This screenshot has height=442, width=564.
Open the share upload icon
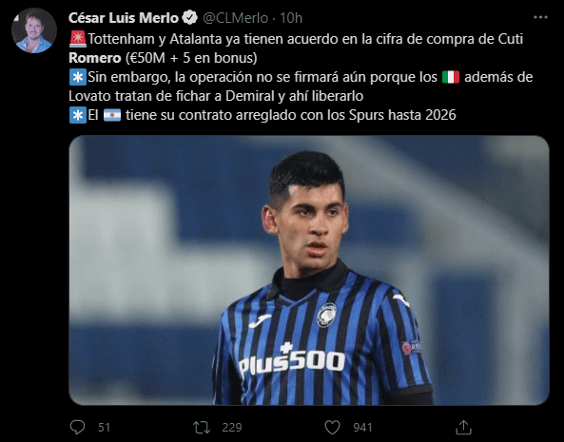(x=463, y=427)
